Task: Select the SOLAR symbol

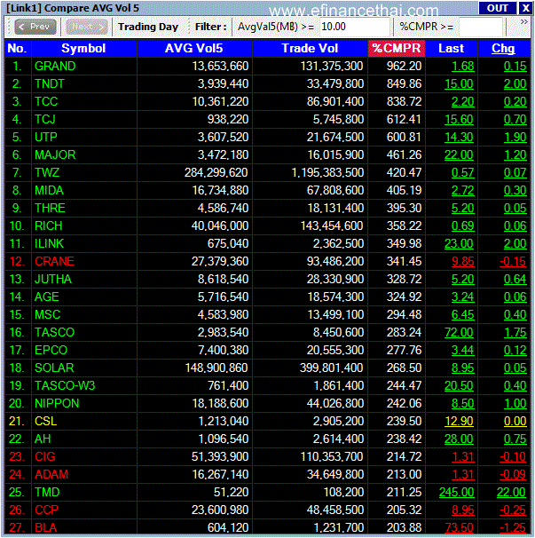Action: click(x=54, y=368)
